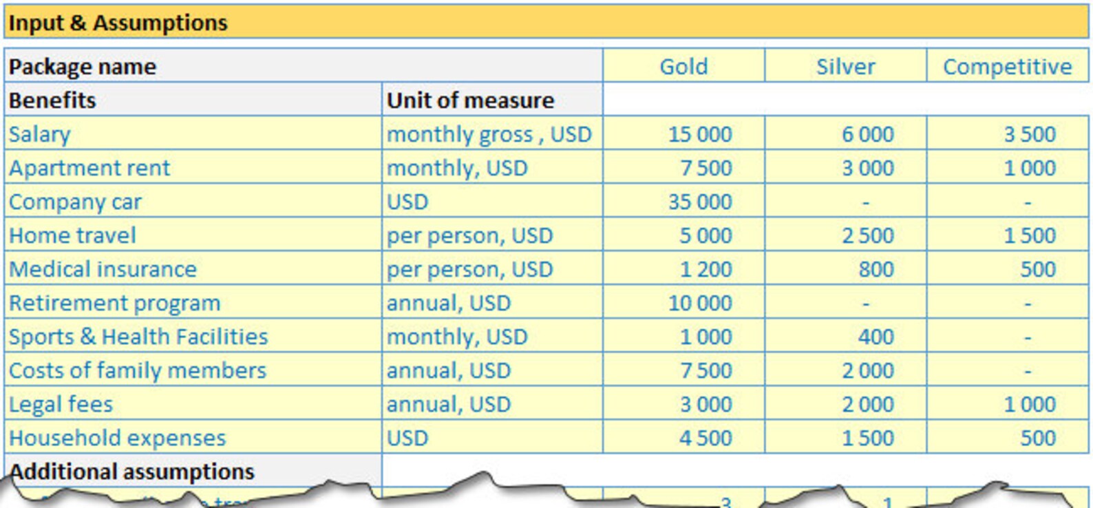Select Competitive Medical insurance value 500
Screen dimensions: 1093x508
1008,268
